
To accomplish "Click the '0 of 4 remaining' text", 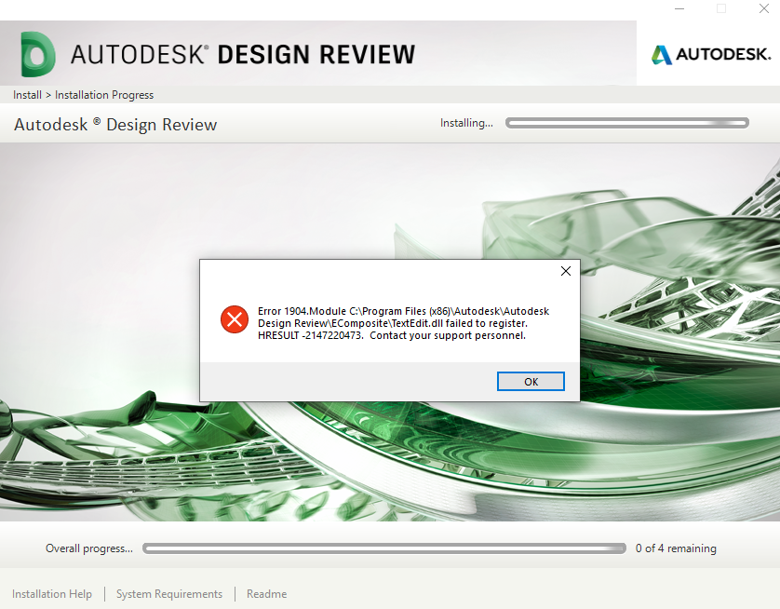I will pyautogui.click(x=676, y=548).
